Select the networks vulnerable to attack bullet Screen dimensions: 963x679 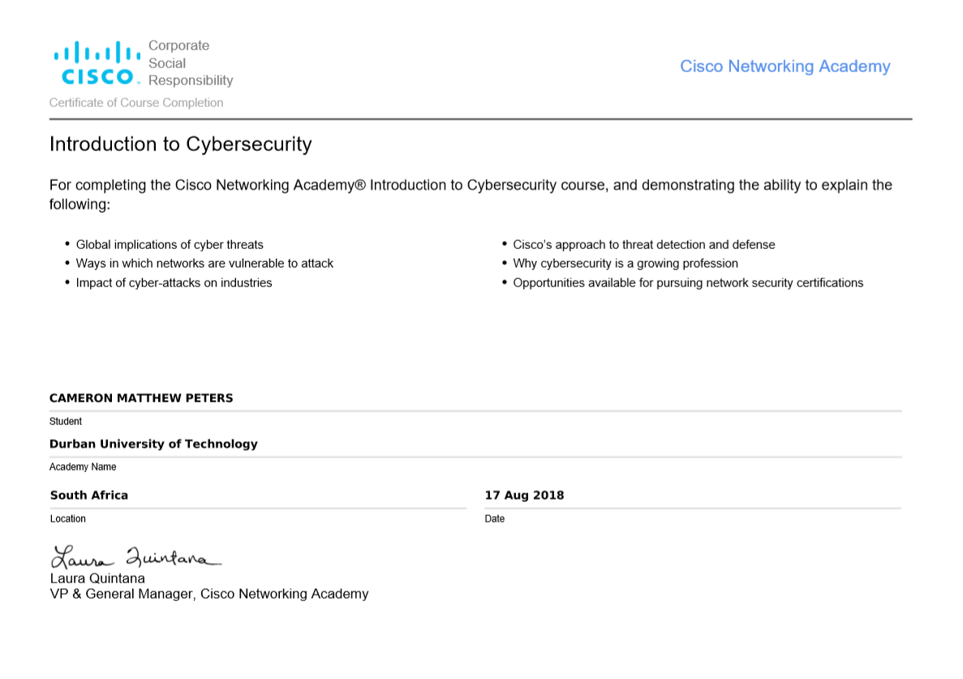(x=204, y=263)
